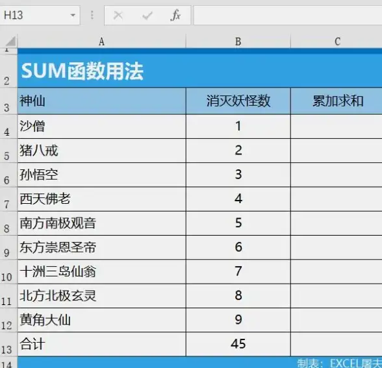Click the value 6 in 东方崇恩圣帝 row
The height and width of the screenshot is (368, 382).
pyautogui.click(x=238, y=247)
